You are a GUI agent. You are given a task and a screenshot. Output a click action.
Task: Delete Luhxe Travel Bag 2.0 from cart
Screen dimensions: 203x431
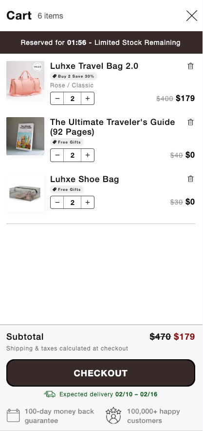pos(190,66)
